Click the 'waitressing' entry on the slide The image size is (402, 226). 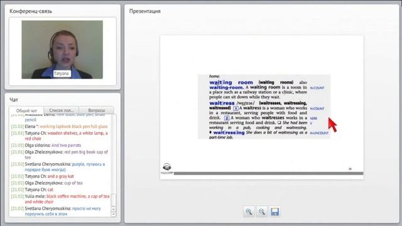[229, 132]
